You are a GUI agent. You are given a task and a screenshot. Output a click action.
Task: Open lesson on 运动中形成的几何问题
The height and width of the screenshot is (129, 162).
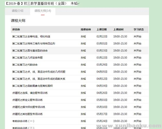click(x=39, y=72)
